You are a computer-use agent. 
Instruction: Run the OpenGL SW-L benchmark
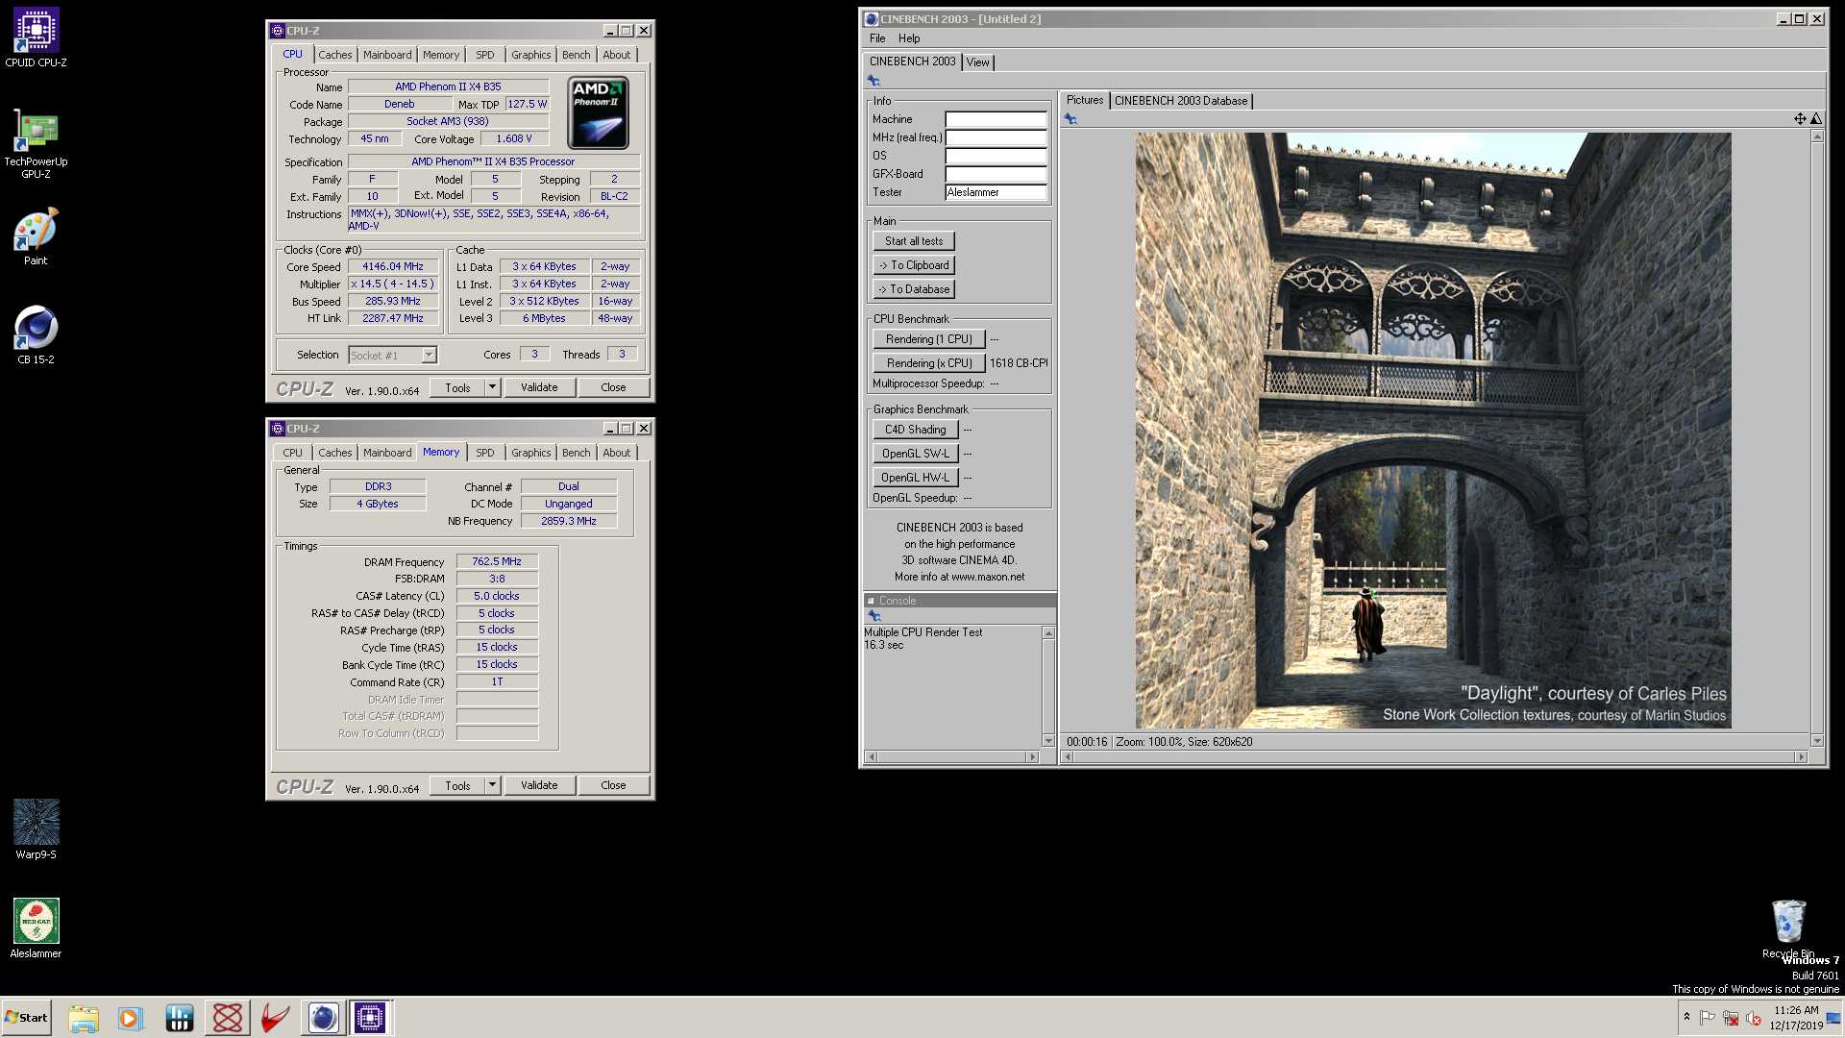click(x=915, y=454)
